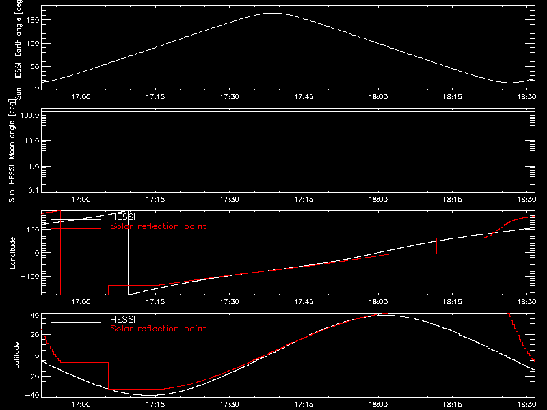
Task: Click the 18:30 time label of the Latitude plot
Action: pyautogui.click(x=526, y=405)
